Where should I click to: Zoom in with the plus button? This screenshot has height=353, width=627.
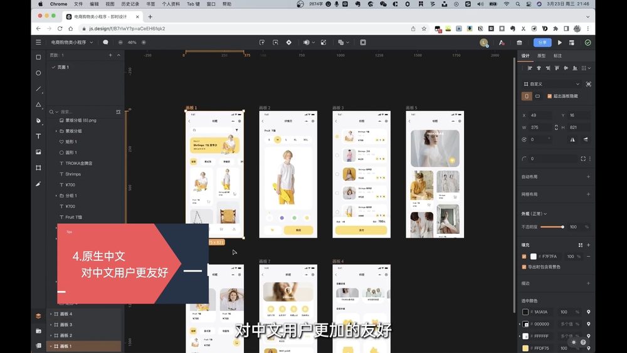(x=144, y=42)
